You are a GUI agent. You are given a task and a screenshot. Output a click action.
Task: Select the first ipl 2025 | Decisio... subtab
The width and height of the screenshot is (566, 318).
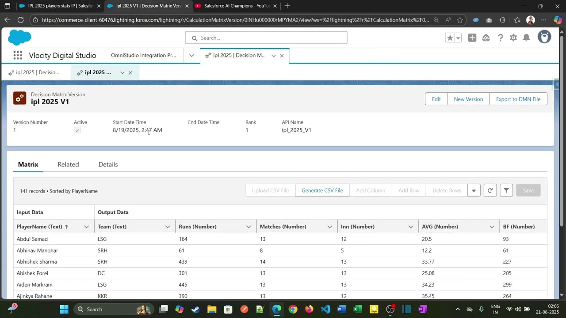pyautogui.click(x=34, y=72)
